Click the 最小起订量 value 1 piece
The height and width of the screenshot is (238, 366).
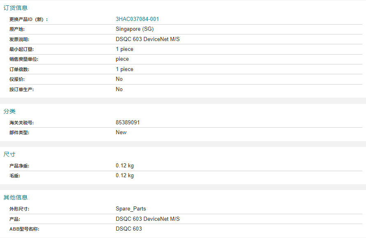point(125,49)
